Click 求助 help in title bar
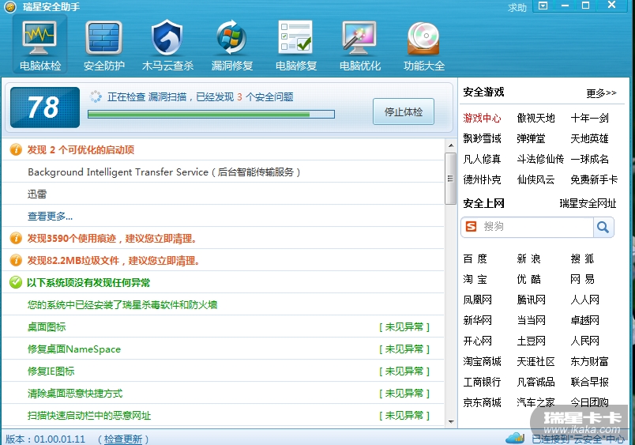635x445 pixels. [x=517, y=8]
